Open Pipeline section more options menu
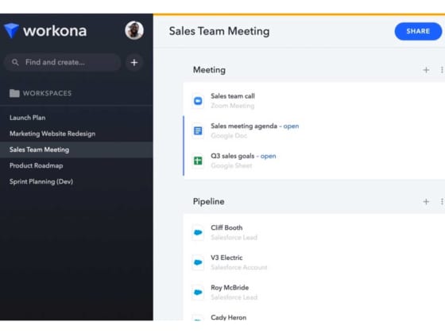 point(442,202)
